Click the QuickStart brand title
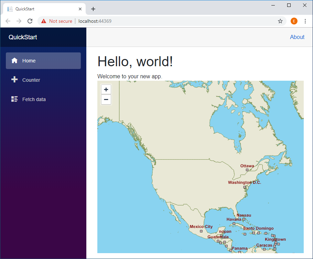313x259 pixels. (x=23, y=37)
